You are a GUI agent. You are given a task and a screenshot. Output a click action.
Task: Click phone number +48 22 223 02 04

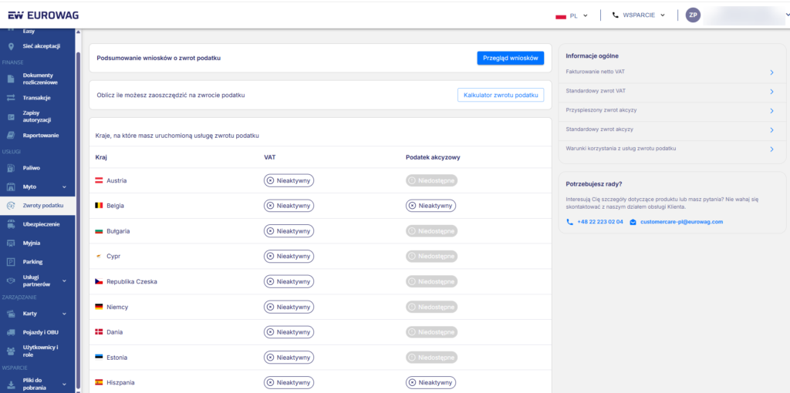pos(600,222)
